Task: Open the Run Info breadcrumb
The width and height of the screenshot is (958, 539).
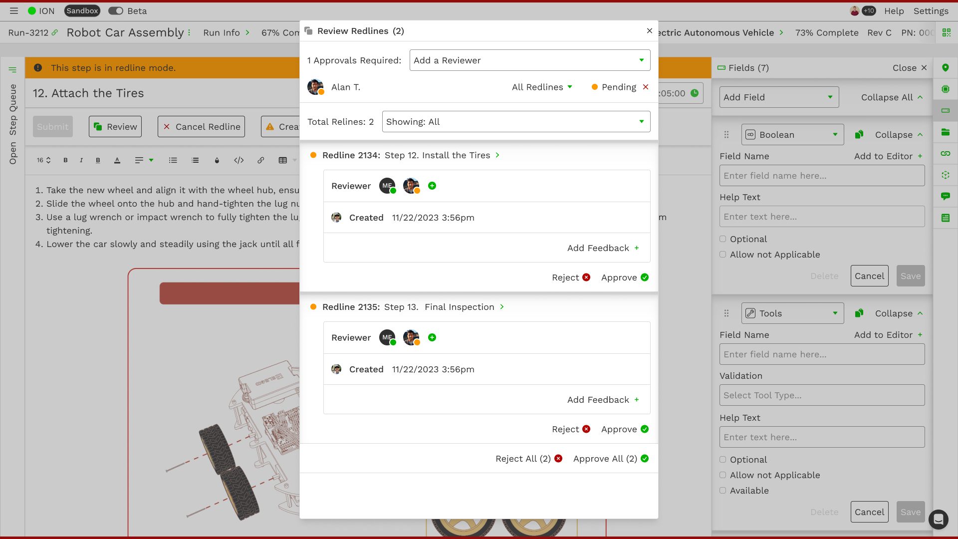Action: coord(226,32)
